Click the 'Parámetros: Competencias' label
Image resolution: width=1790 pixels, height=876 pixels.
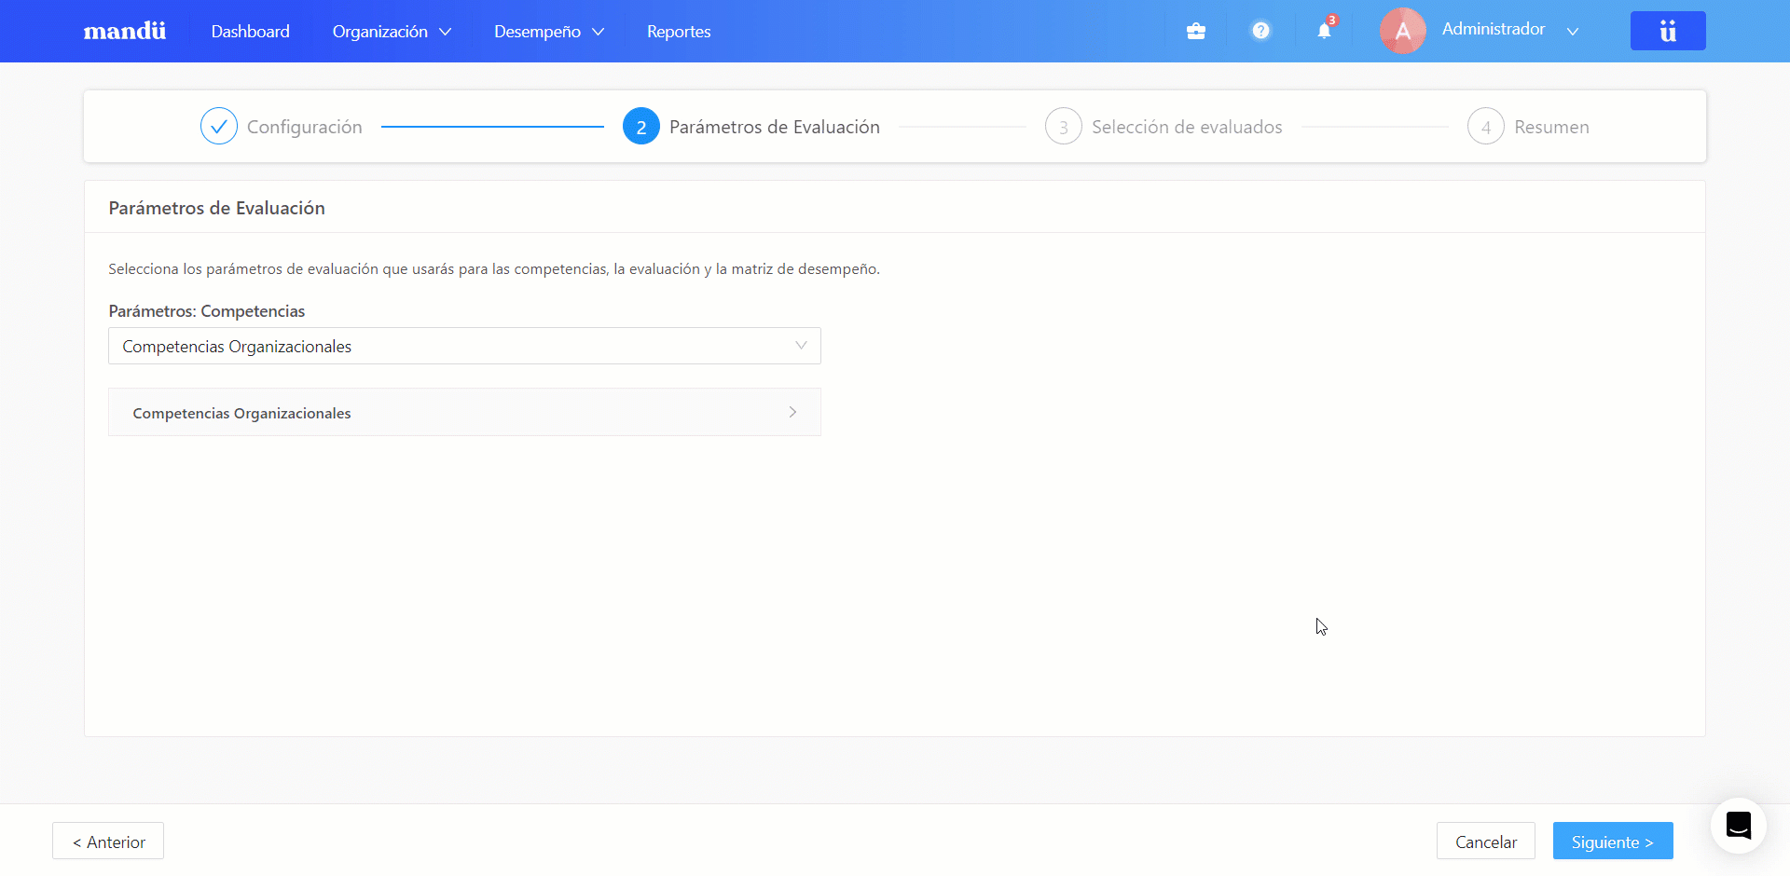coord(207,311)
